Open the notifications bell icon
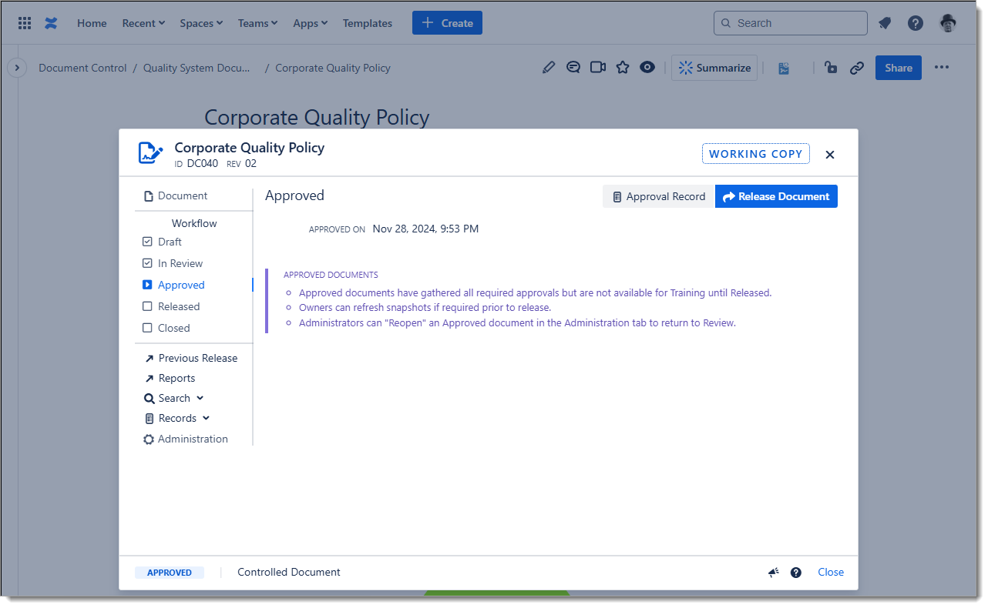The width and height of the screenshot is (988, 608). tap(885, 23)
